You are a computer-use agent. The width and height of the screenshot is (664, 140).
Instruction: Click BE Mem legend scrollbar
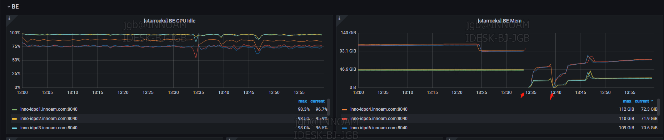[x=658, y=107]
